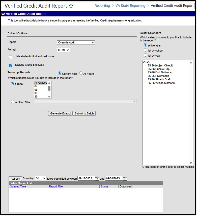The width and height of the screenshot is (197, 216).
Task: Select 25-26 Riverheads calendar
Action: click(158, 76)
